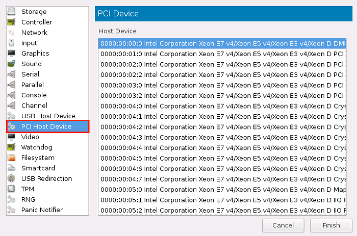Click the Serial port icon
The width and height of the screenshot is (357, 236).
(11, 74)
